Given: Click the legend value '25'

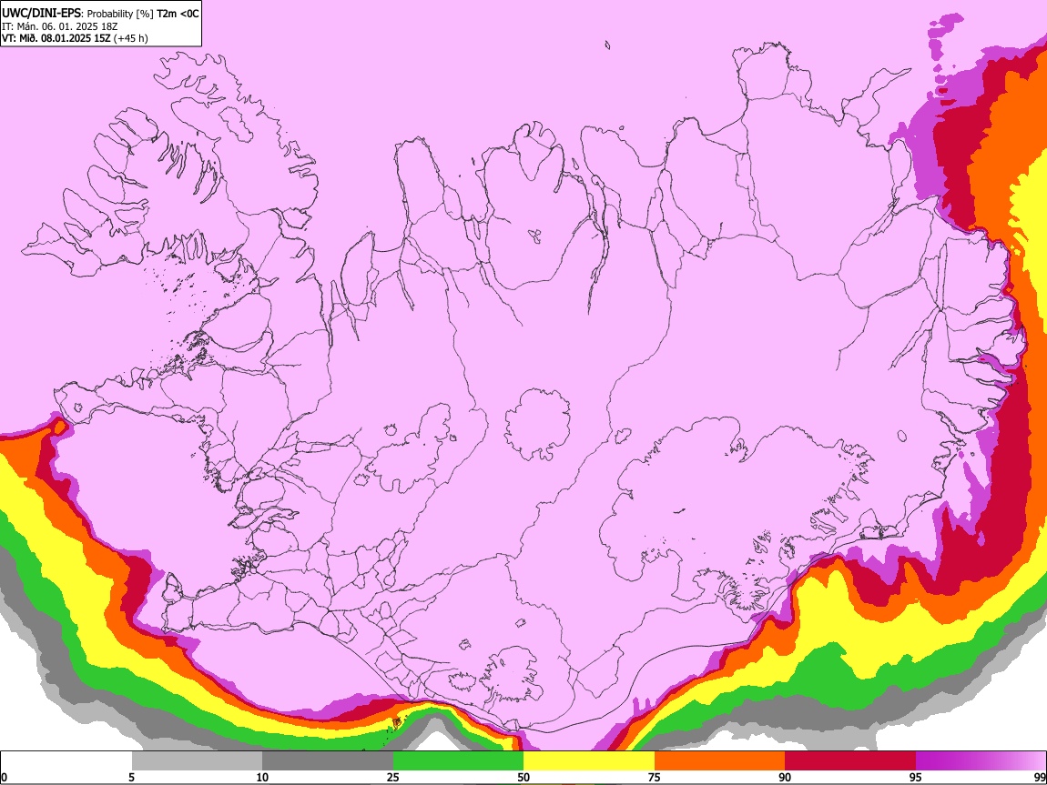Looking at the screenshot, I should (x=393, y=778).
